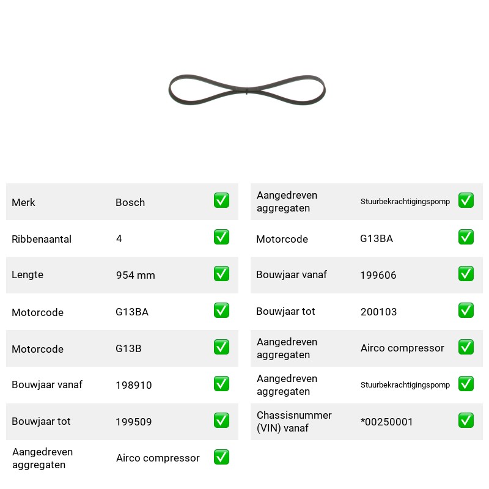Click the *00250001 chassis number value
Viewport: 489px width, 489px height.
(387, 422)
